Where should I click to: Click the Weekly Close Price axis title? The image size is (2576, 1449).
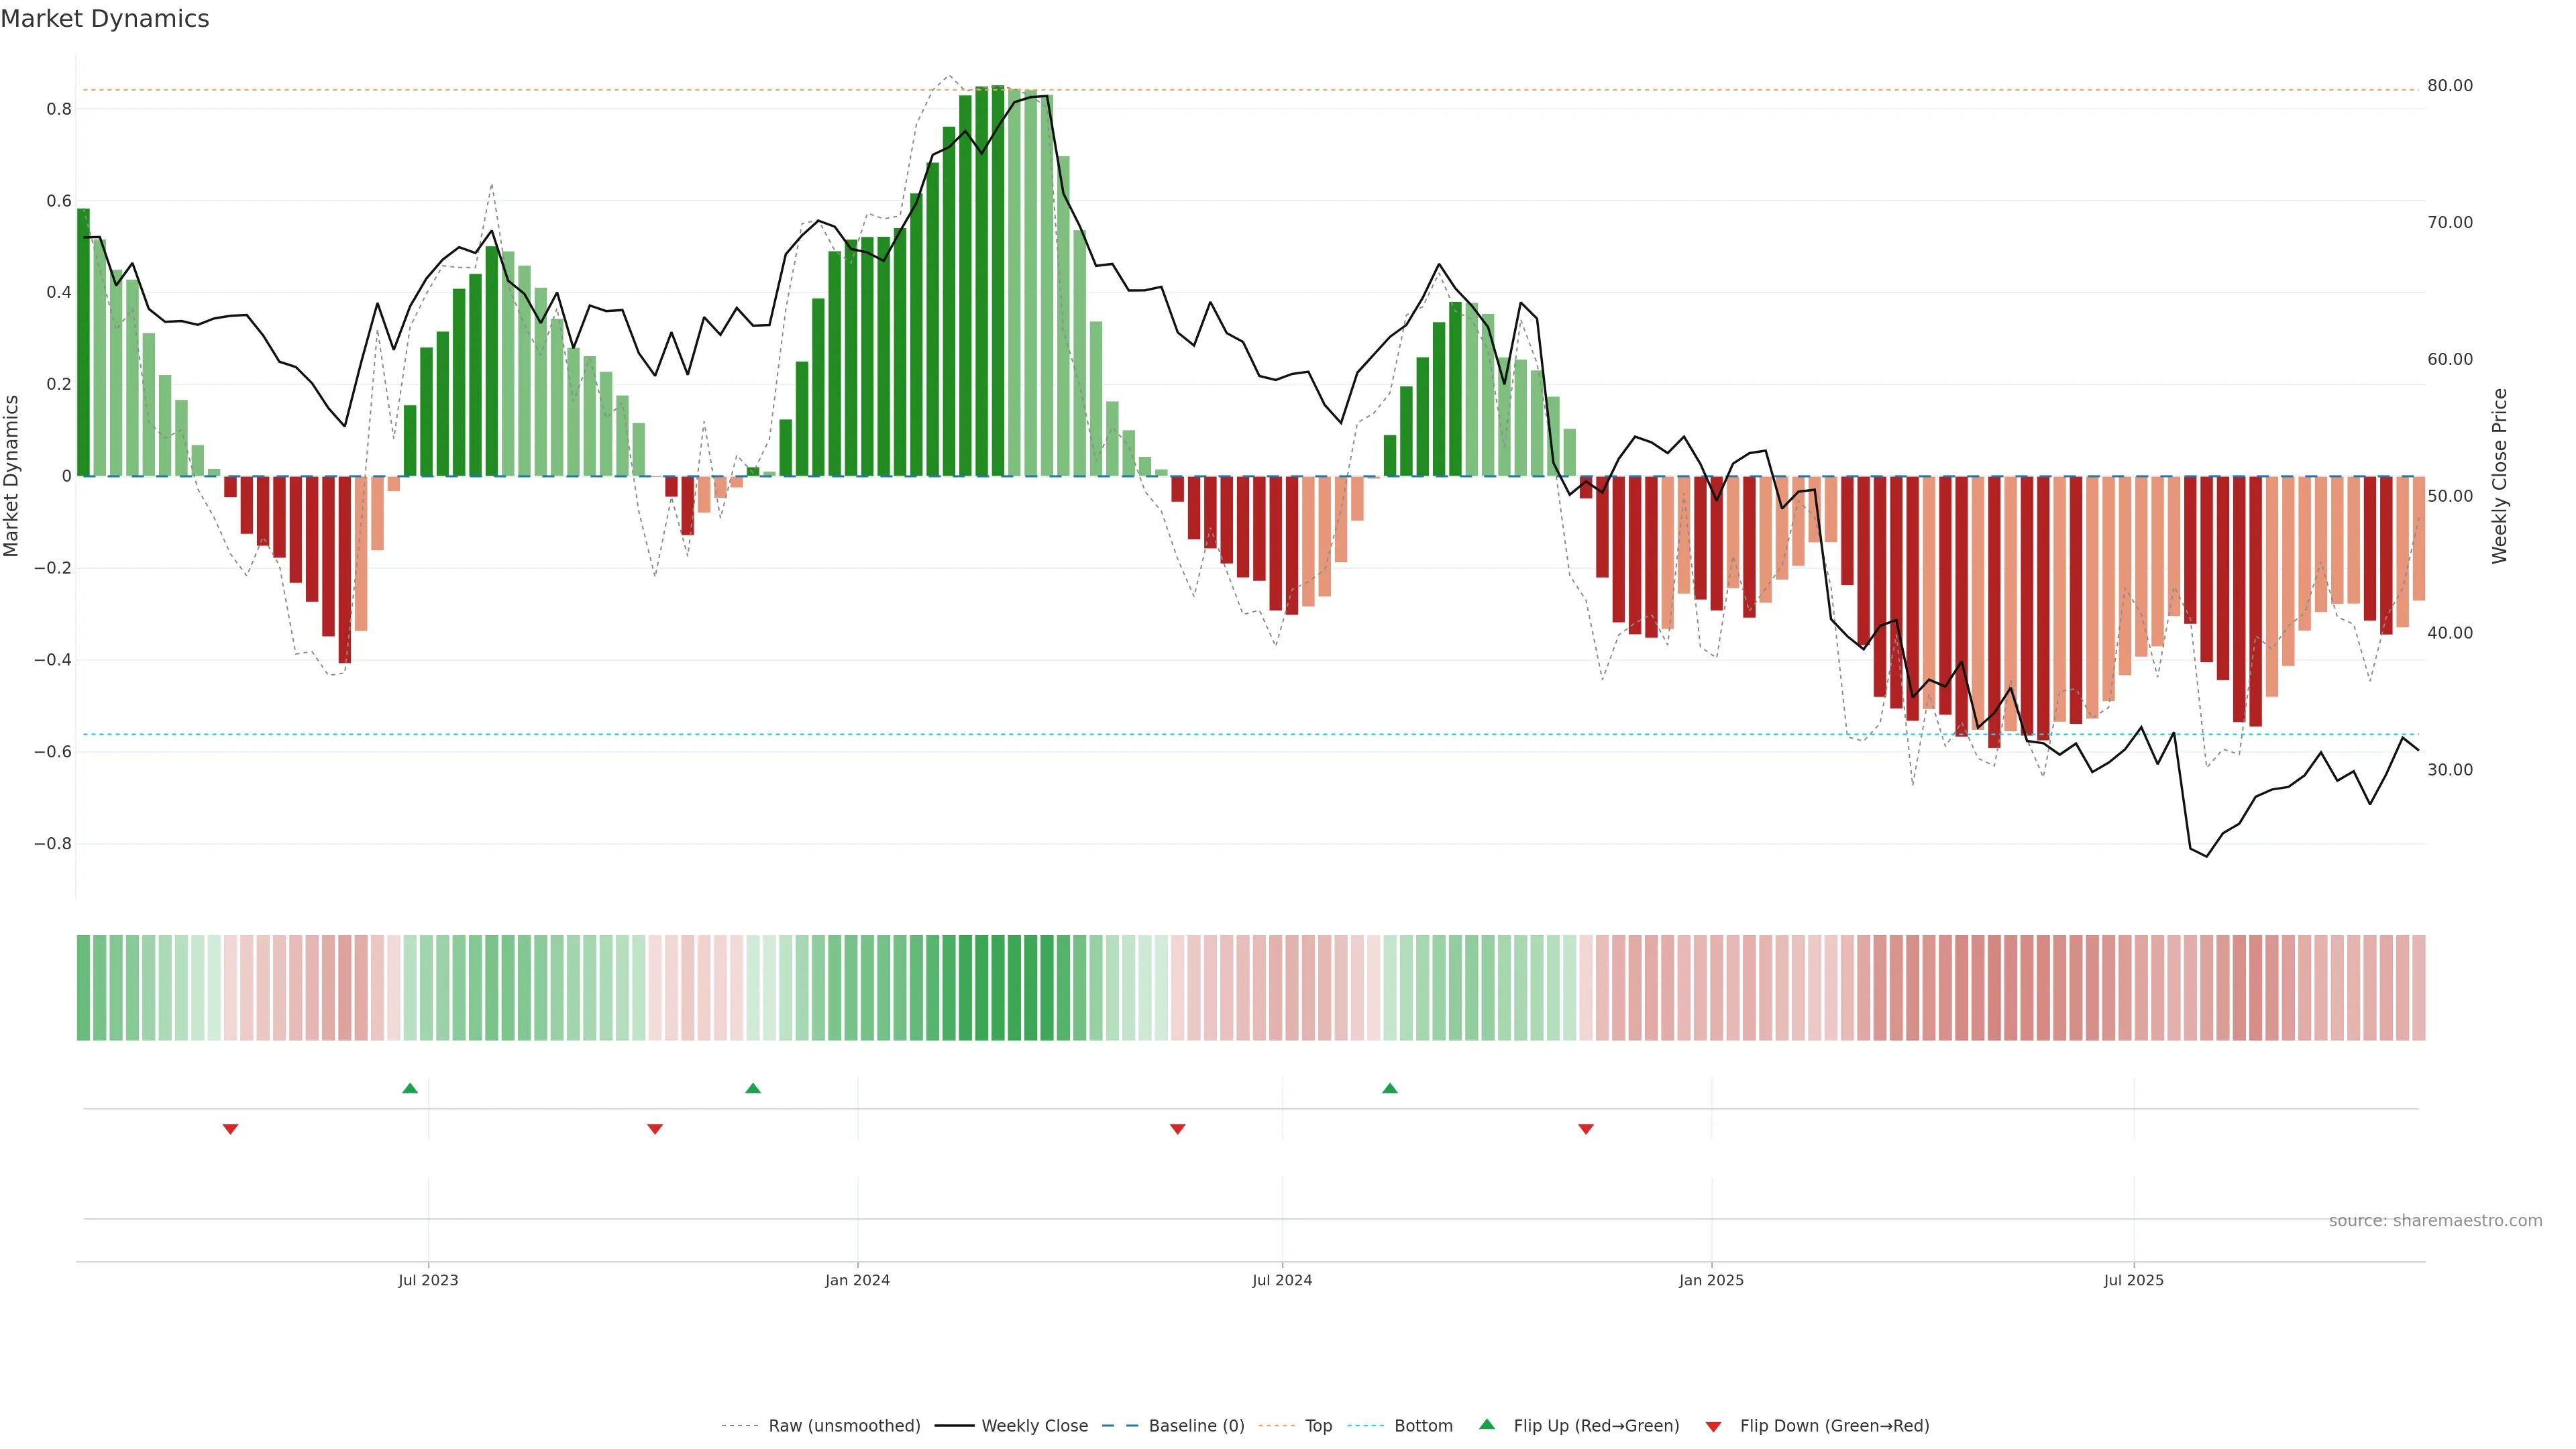click(2499, 476)
